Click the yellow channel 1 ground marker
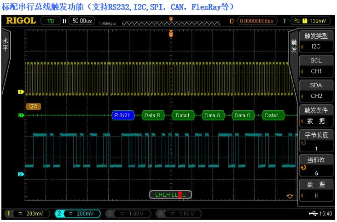The height and width of the screenshot is (222, 337). (20, 92)
